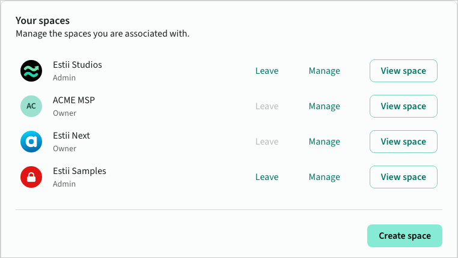Leave the Estii Studios space
Image resolution: width=458 pixels, height=258 pixels.
[267, 71]
